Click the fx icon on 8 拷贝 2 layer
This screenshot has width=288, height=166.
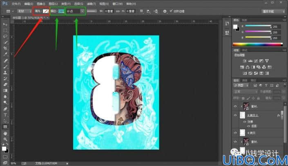click(279, 115)
